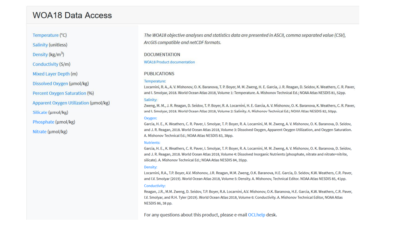Open the Mixed Layer Depth link

tap(51, 74)
